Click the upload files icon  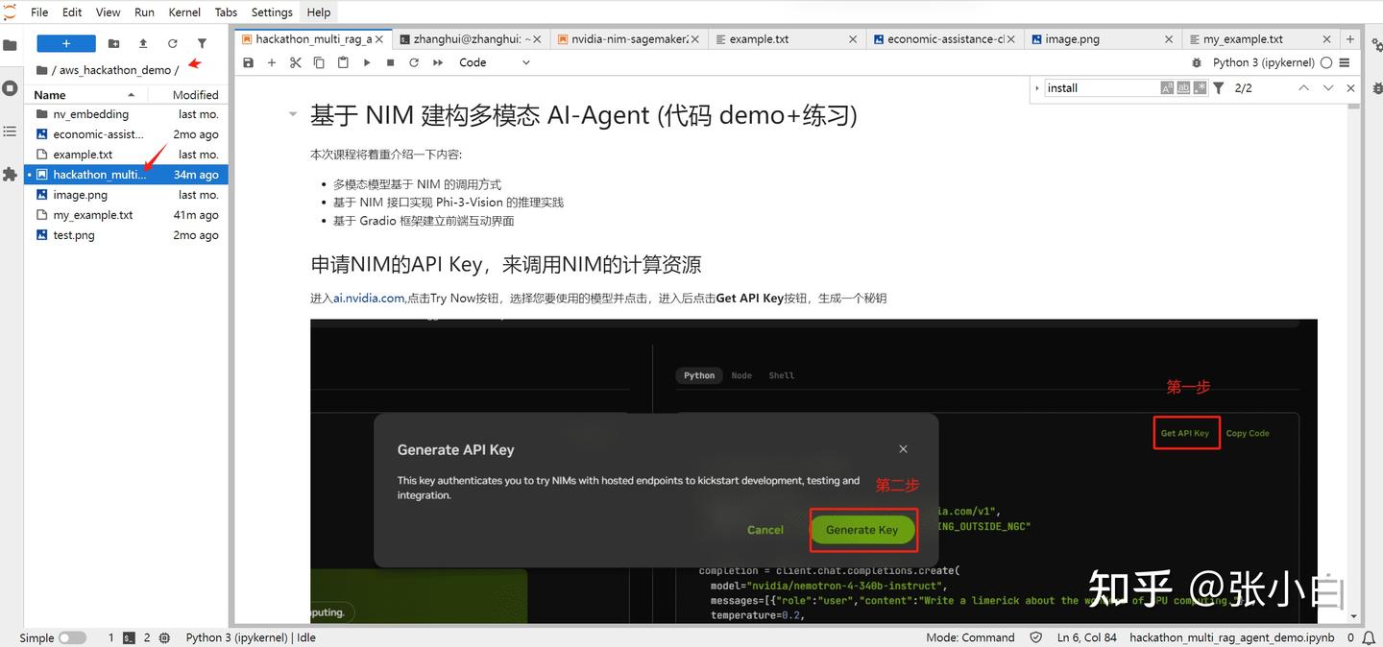pos(143,43)
